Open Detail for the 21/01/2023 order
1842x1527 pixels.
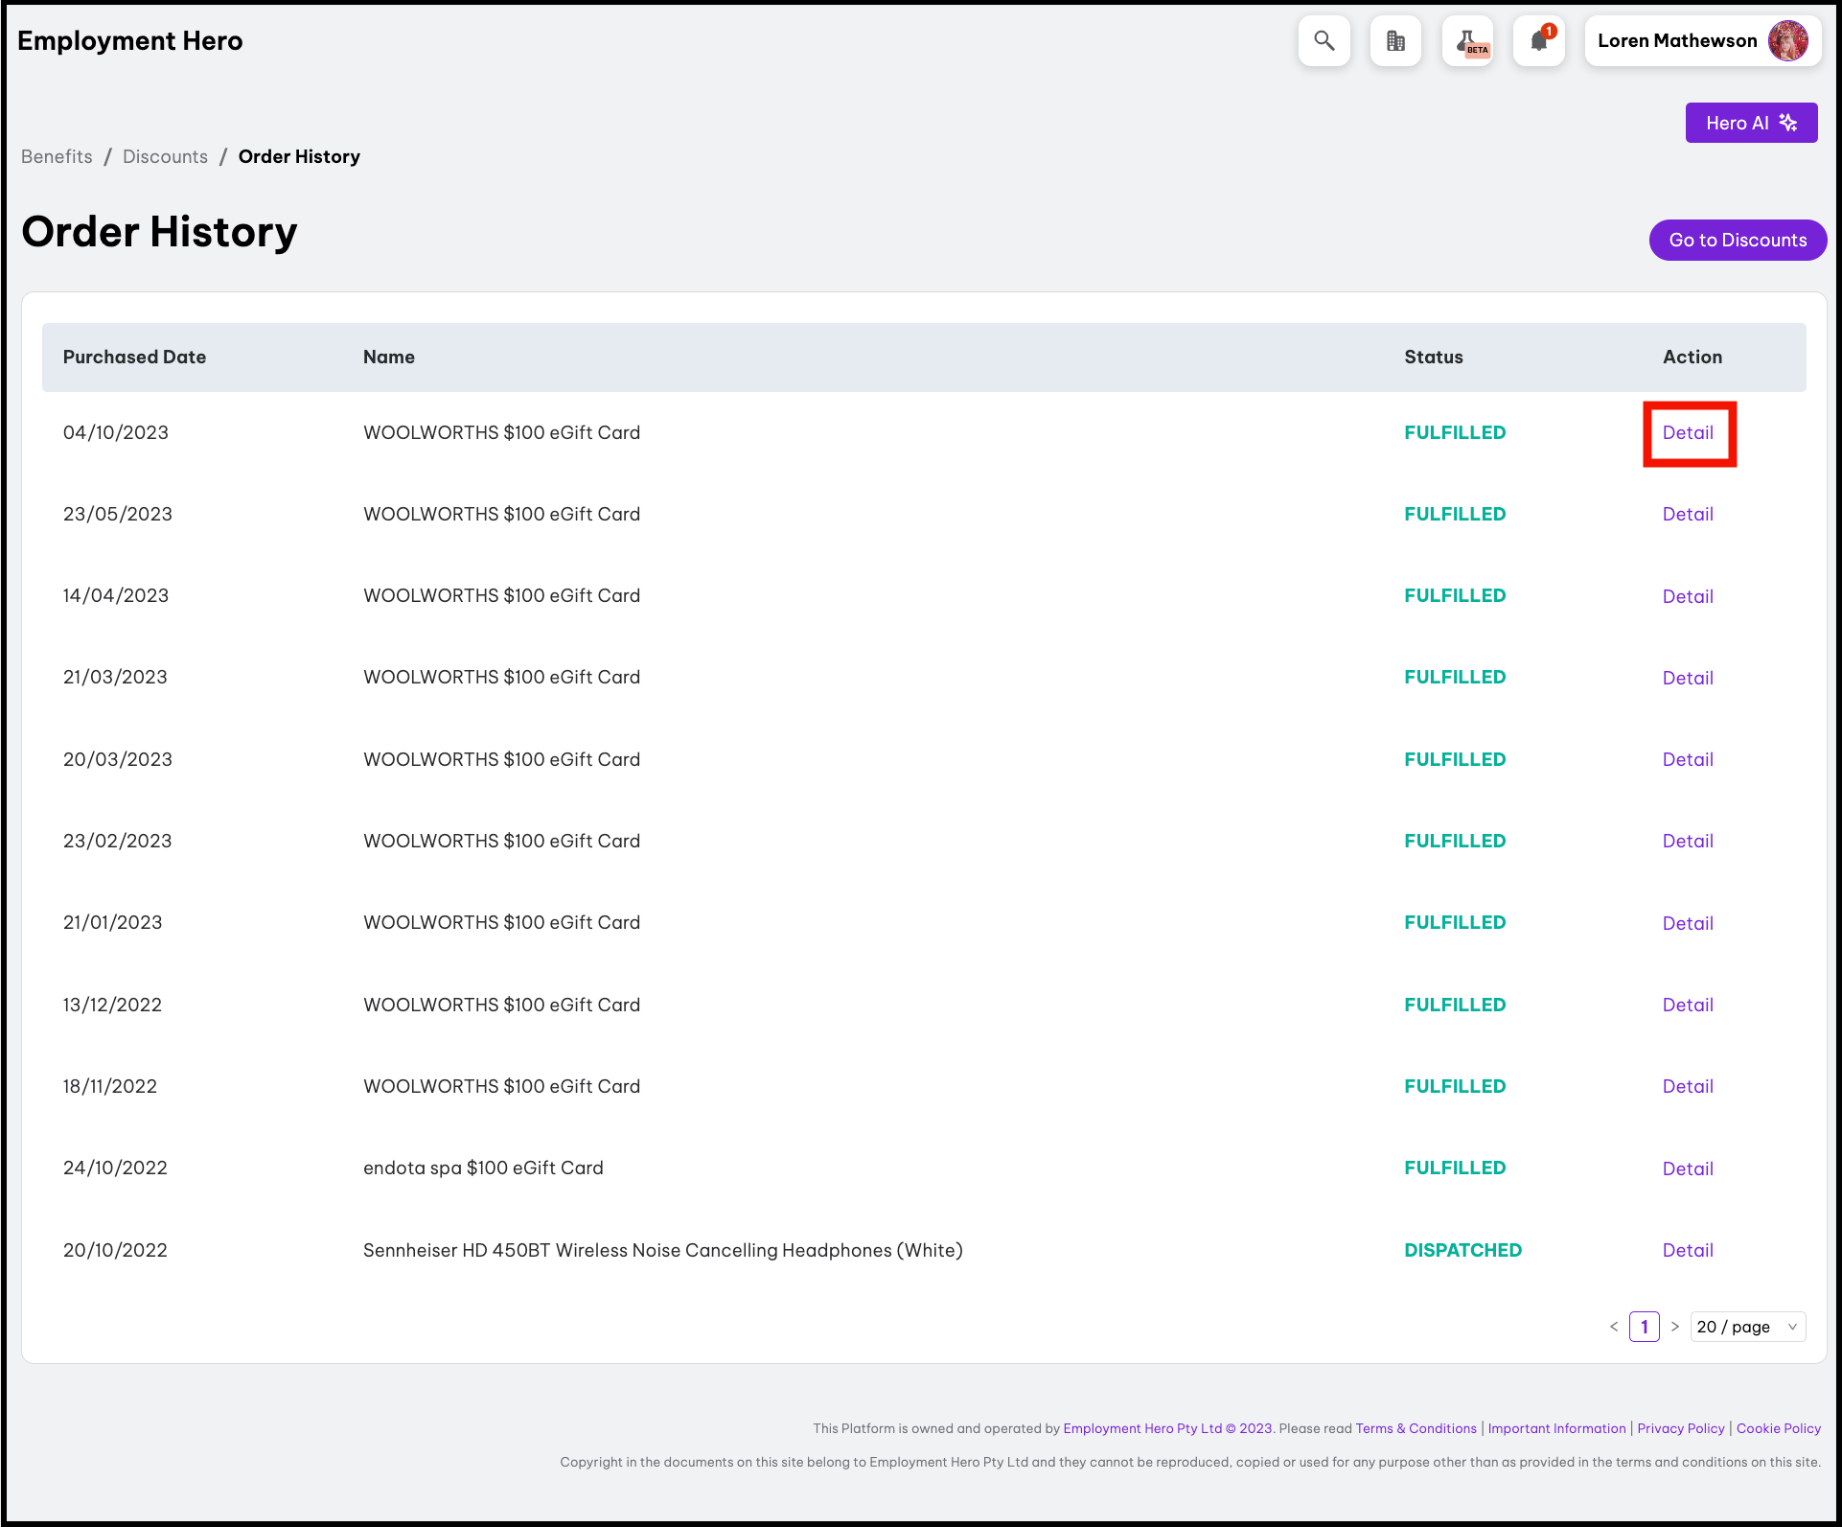point(1688,923)
